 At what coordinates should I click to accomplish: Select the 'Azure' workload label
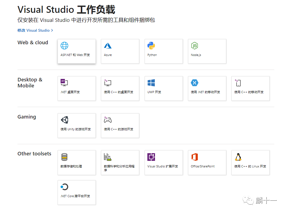(x=108, y=55)
